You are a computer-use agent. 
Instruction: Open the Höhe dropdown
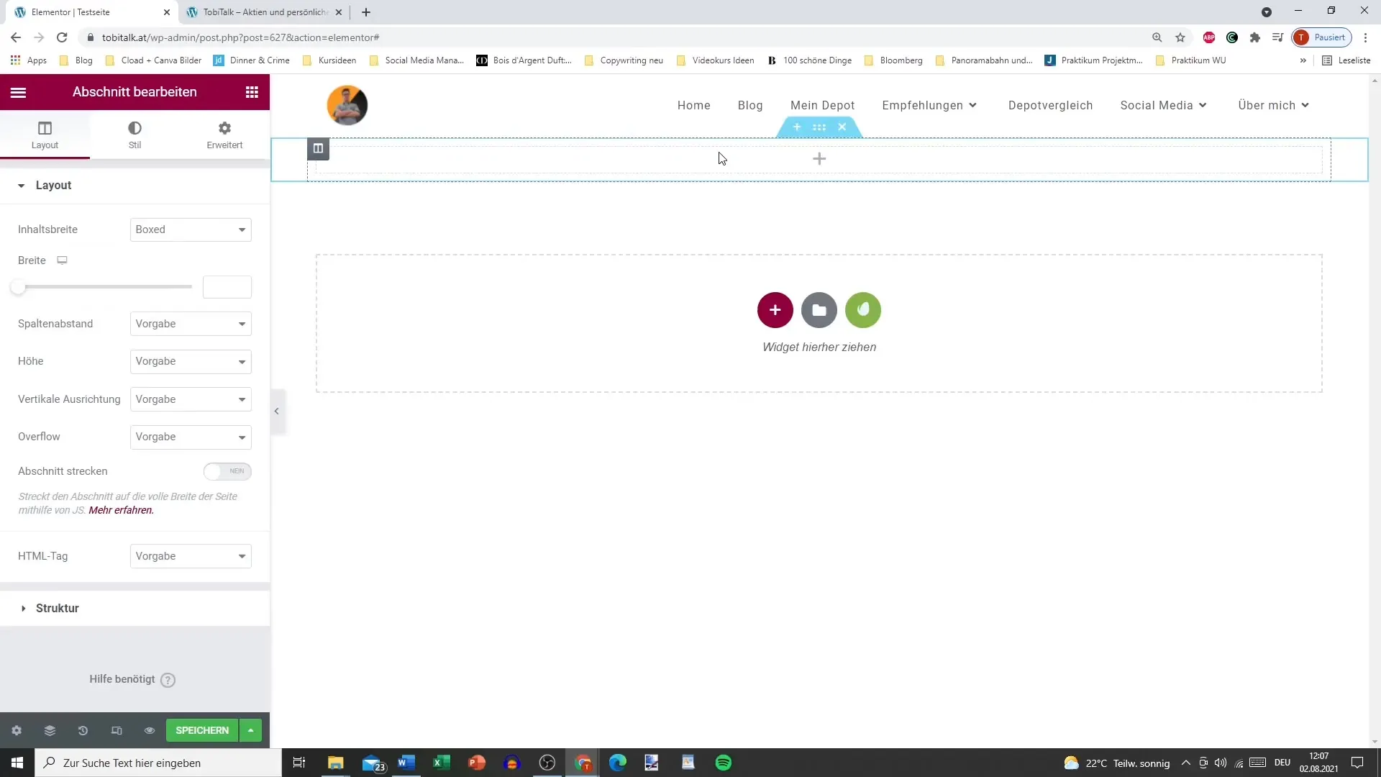[191, 361]
